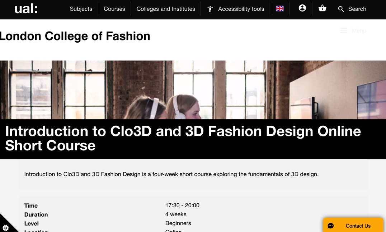Click the course title heading
Image resolution: width=386 pixels, height=232 pixels.
(183, 138)
